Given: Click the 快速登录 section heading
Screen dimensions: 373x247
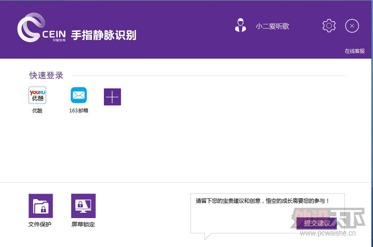Looking at the screenshot, I should point(46,76).
